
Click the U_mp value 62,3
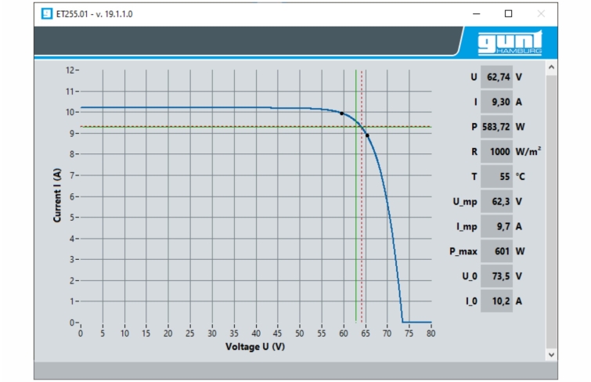click(496, 201)
